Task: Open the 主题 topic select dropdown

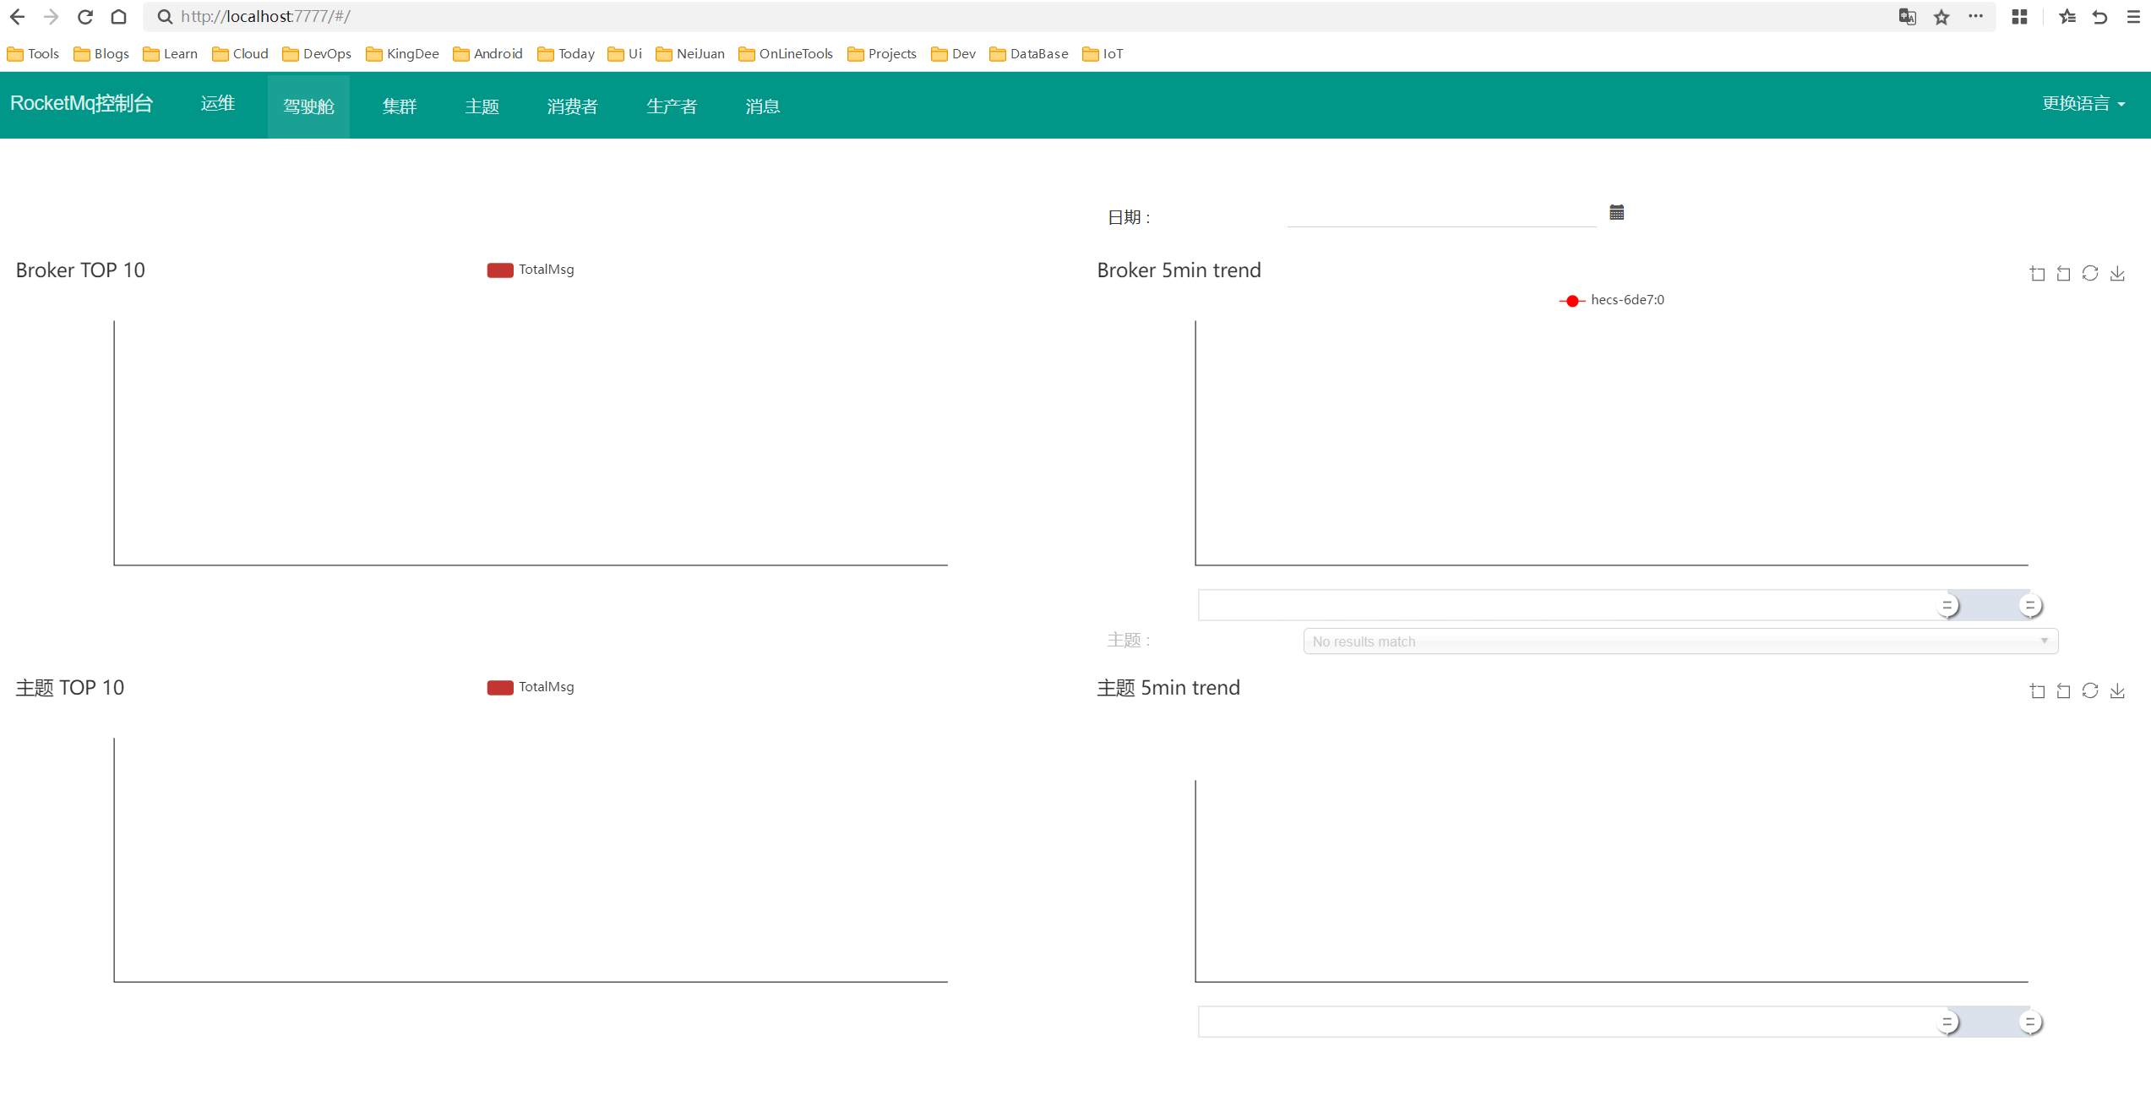Action: click(x=1680, y=641)
